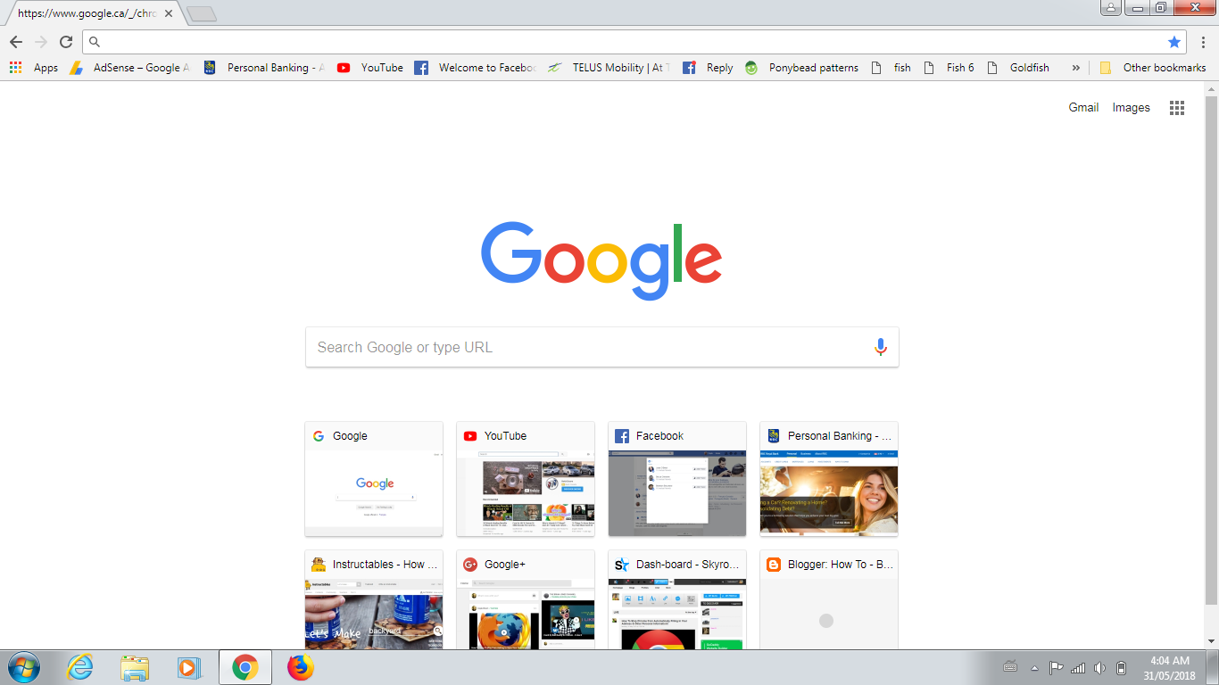Click the search magnifier icon in the address bar
Image resolution: width=1219 pixels, height=685 pixels.
(95, 42)
